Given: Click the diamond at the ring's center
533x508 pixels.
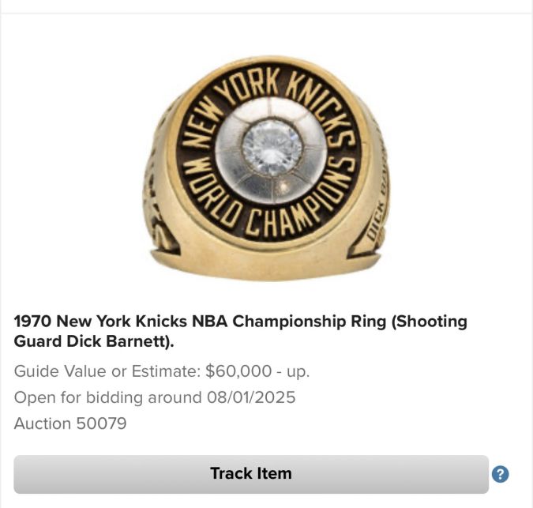Looking at the screenshot, I should 272,148.
